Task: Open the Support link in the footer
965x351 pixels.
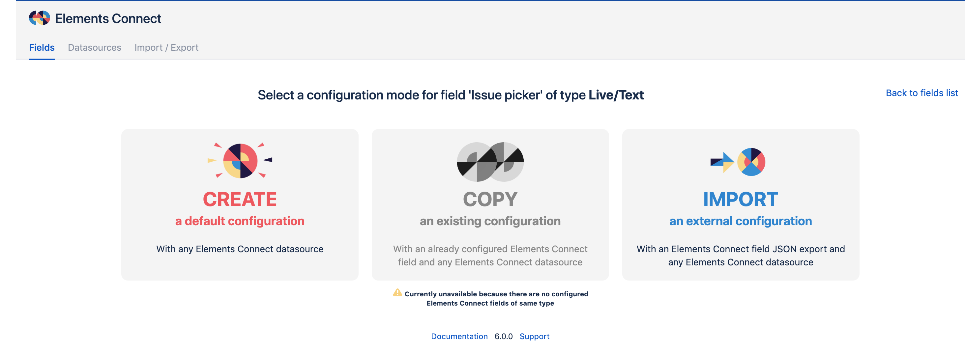Action: (x=534, y=337)
